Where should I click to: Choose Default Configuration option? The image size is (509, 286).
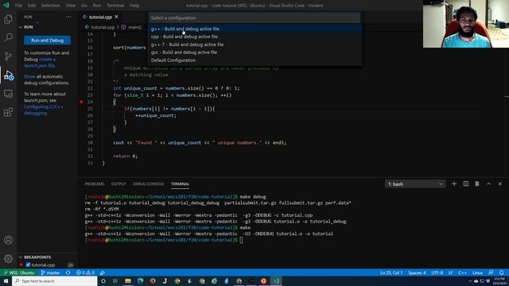coord(254,60)
